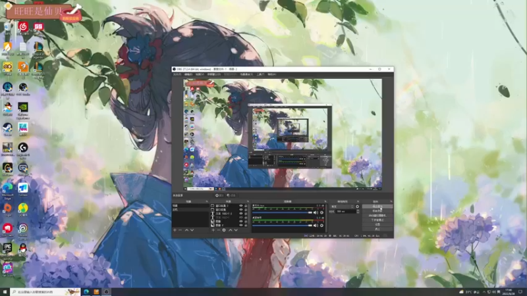Open source properties gear in sources toolbar
Screen dimensions: 527x296
coord(224,230)
